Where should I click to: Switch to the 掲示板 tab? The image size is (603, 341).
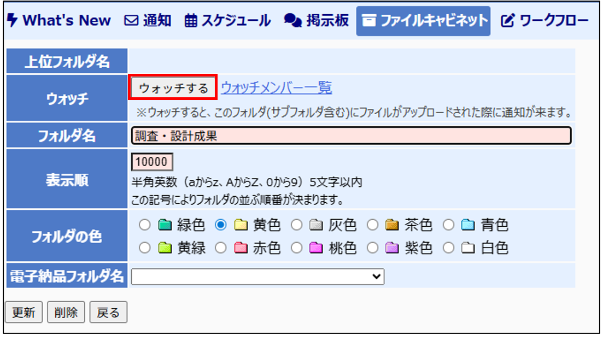317,21
